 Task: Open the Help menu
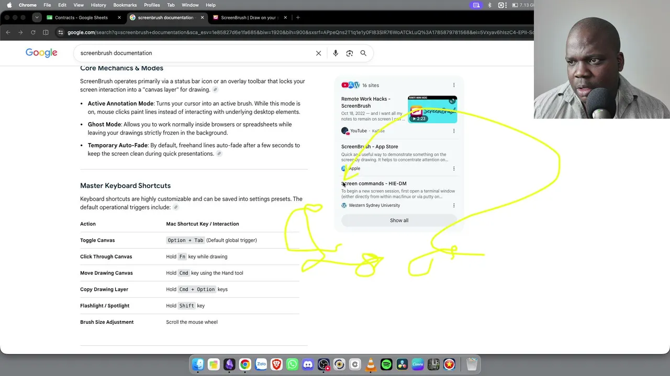click(x=210, y=5)
